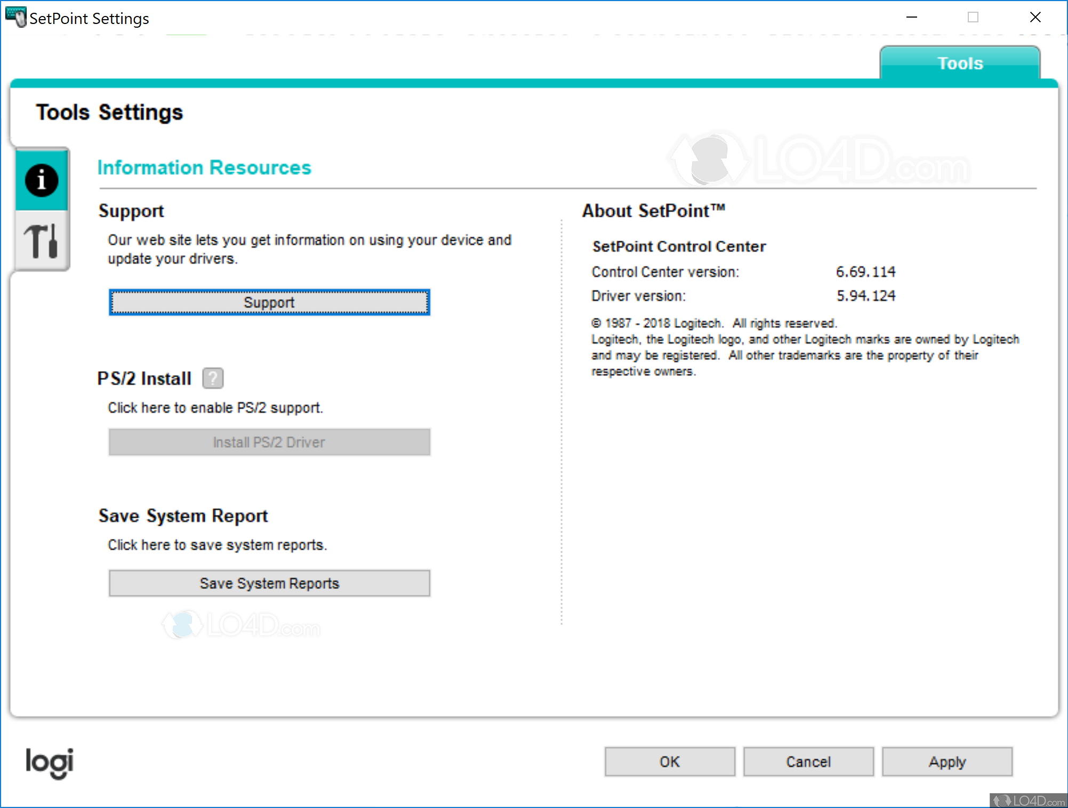1068x808 pixels.
Task: Select Driver version number 5.94.124
Action: coord(865,296)
